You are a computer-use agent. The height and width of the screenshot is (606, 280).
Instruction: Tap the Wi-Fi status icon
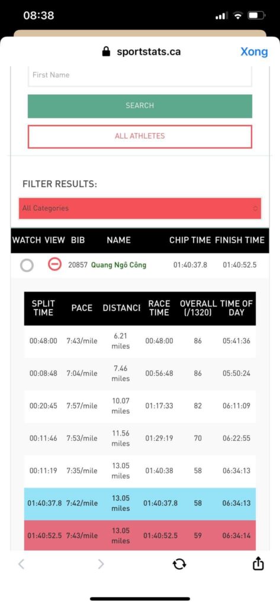(x=238, y=16)
